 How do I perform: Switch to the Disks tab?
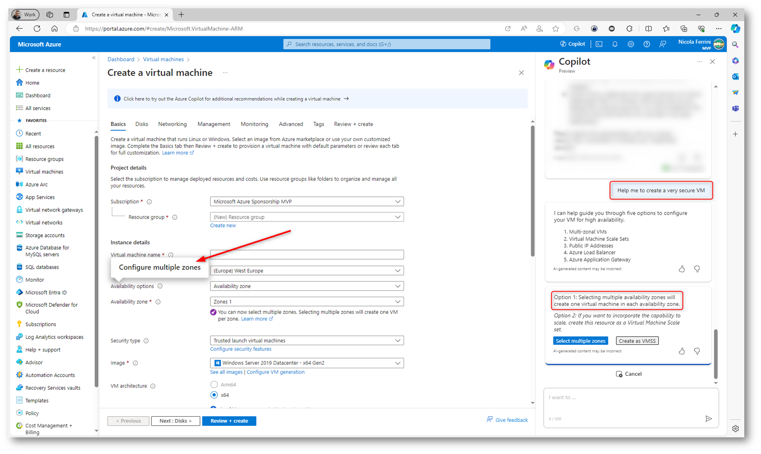tap(142, 124)
